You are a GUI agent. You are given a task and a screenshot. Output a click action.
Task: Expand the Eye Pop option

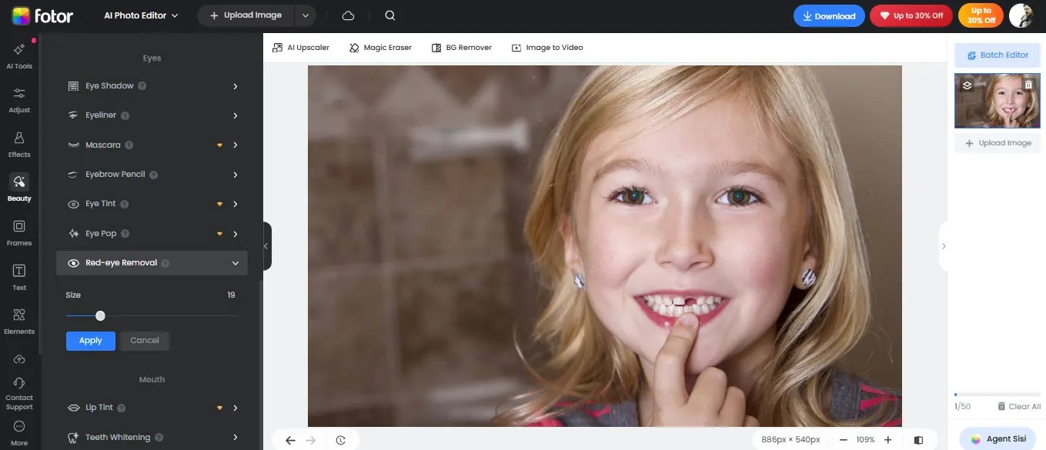coord(235,233)
